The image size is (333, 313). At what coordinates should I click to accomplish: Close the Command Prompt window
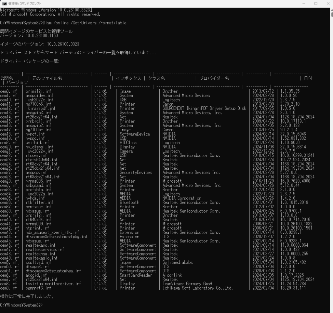(328, 4)
